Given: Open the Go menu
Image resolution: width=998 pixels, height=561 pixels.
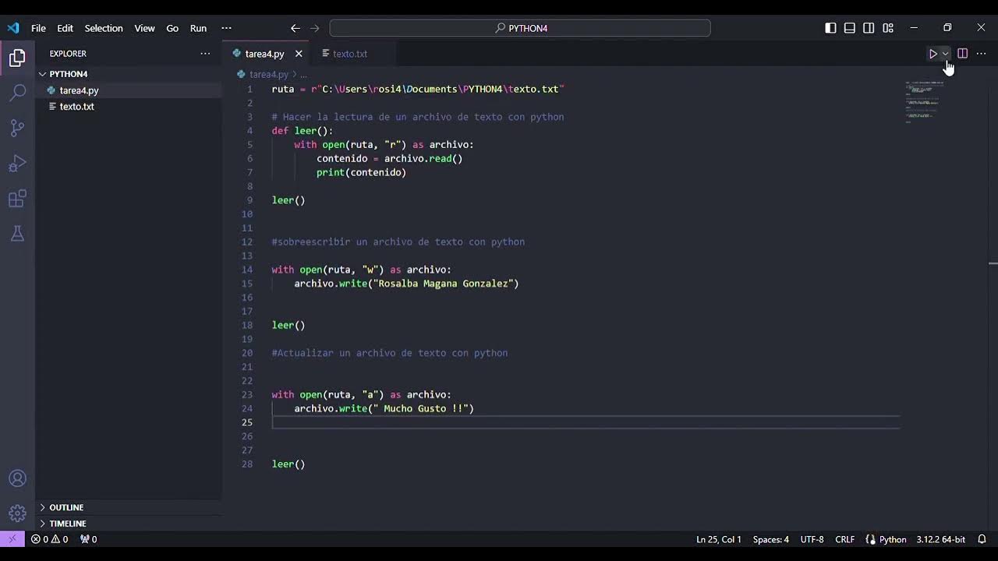Looking at the screenshot, I should click(172, 28).
